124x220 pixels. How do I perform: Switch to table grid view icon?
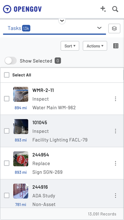[x=116, y=46]
